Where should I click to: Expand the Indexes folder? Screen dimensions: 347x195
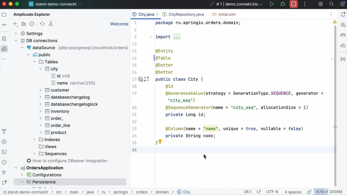[x=34, y=140]
